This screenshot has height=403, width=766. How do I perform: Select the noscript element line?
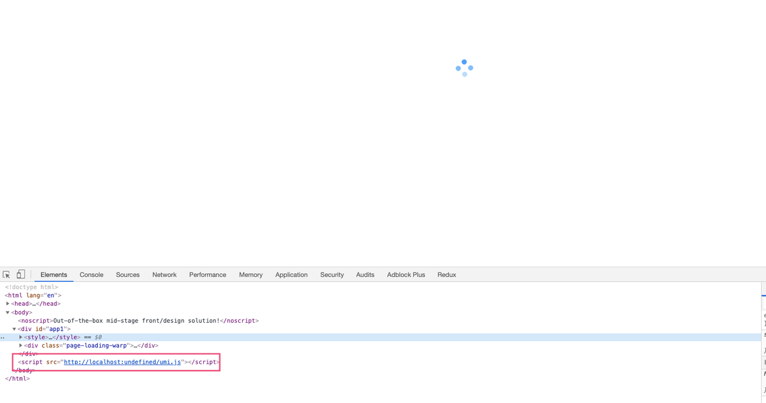138,320
